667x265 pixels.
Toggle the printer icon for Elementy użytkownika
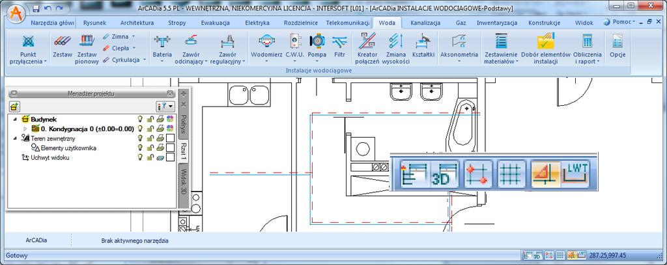click(160, 147)
